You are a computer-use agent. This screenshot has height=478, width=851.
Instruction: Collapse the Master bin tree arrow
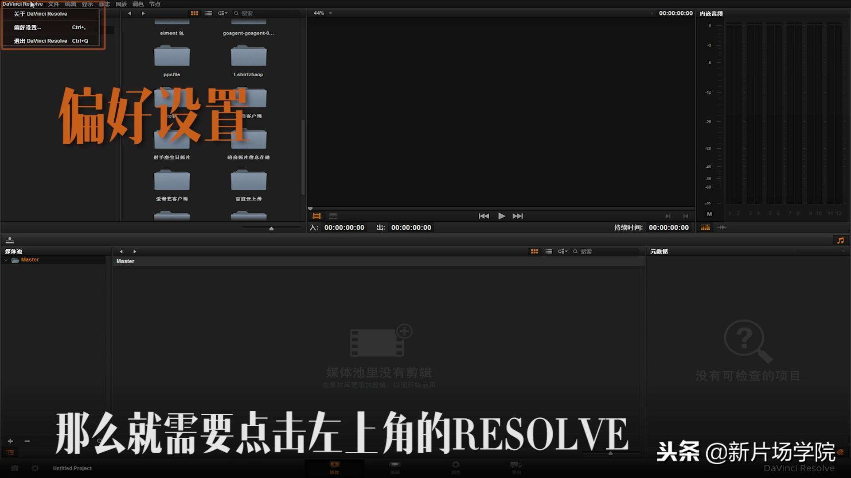6,260
